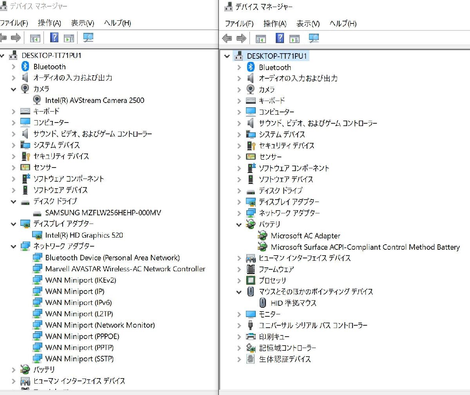Select SAMSUNG MZFLW256HEHP-000MV drive
The width and height of the screenshot is (470, 395).
(x=103, y=213)
